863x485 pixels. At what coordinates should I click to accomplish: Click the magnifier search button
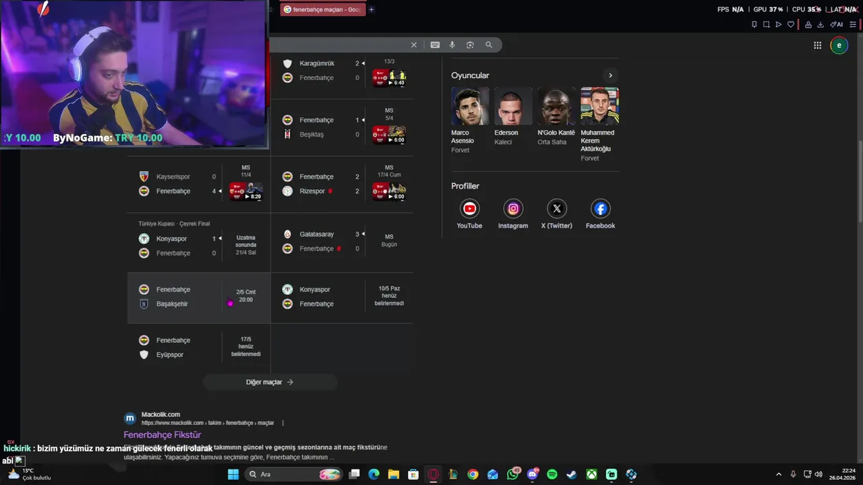click(x=489, y=45)
